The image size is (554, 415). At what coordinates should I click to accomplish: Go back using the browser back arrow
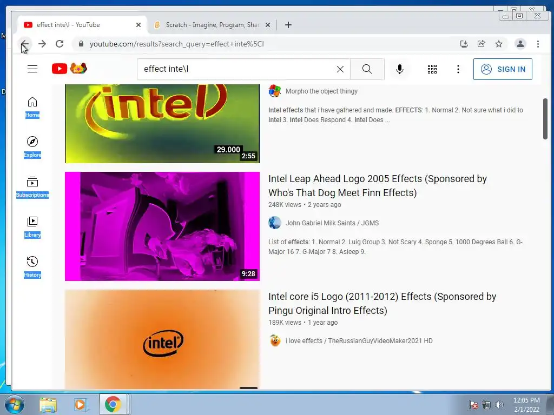(x=25, y=44)
